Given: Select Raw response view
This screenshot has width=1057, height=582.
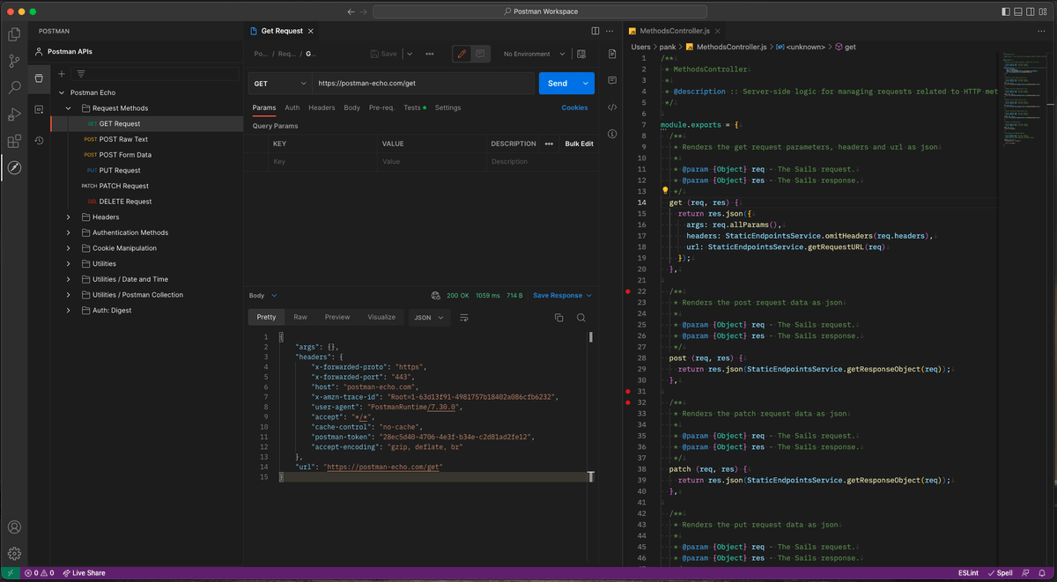Looking at the screenshot, I should (300, 317).
